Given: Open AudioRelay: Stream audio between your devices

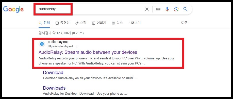Looking at the screenshot, I should coord(88,52).
